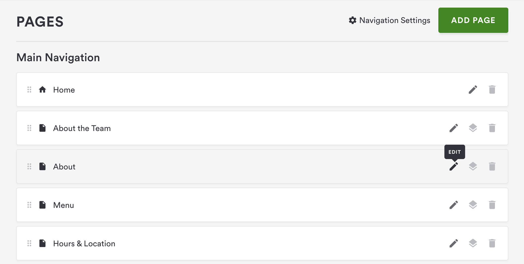Click pencil icon for About the Team
Viewport: 524px width, 264px height.
(x=454, y=128)
